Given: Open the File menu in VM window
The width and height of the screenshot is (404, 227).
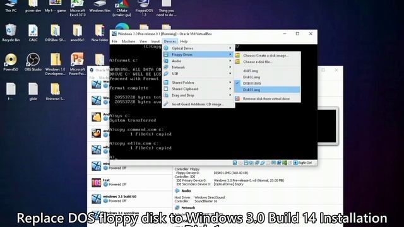Looking at the screenshot, I should [x=115, y=42].
